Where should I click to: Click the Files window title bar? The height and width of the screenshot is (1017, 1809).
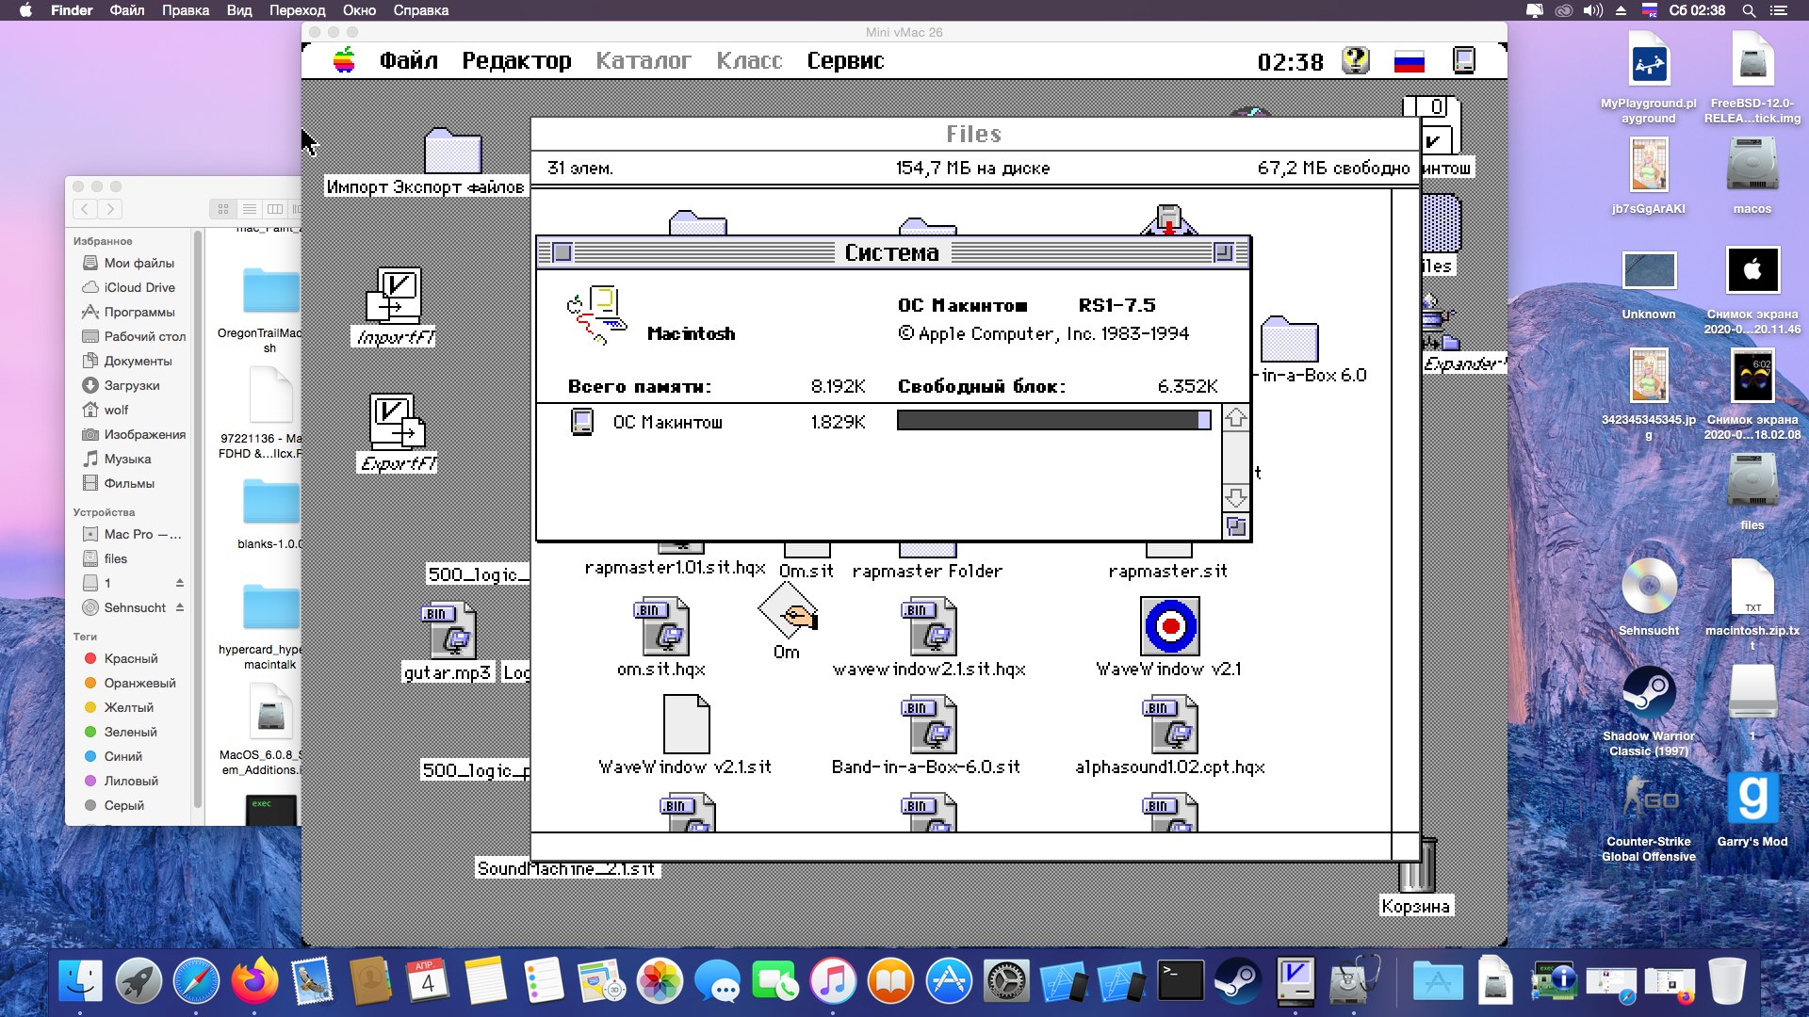(x=974, y=134)
